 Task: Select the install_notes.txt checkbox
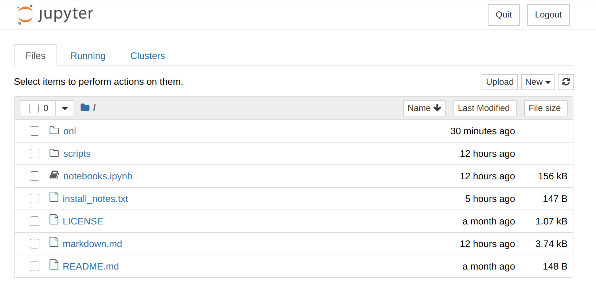pyautogui.click(x=35, y=199)
